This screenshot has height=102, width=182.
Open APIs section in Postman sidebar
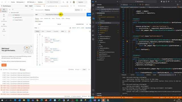[4, 15]
